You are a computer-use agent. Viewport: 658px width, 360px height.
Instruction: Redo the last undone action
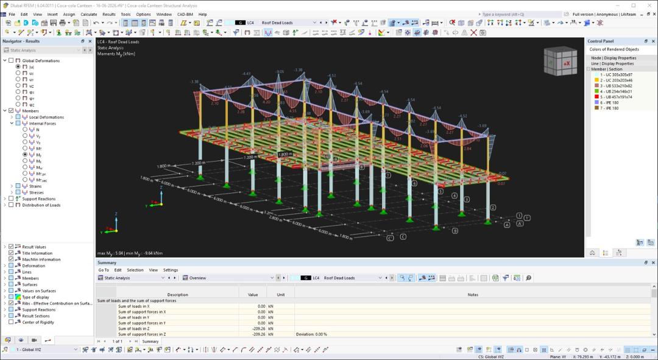point(110,23)
